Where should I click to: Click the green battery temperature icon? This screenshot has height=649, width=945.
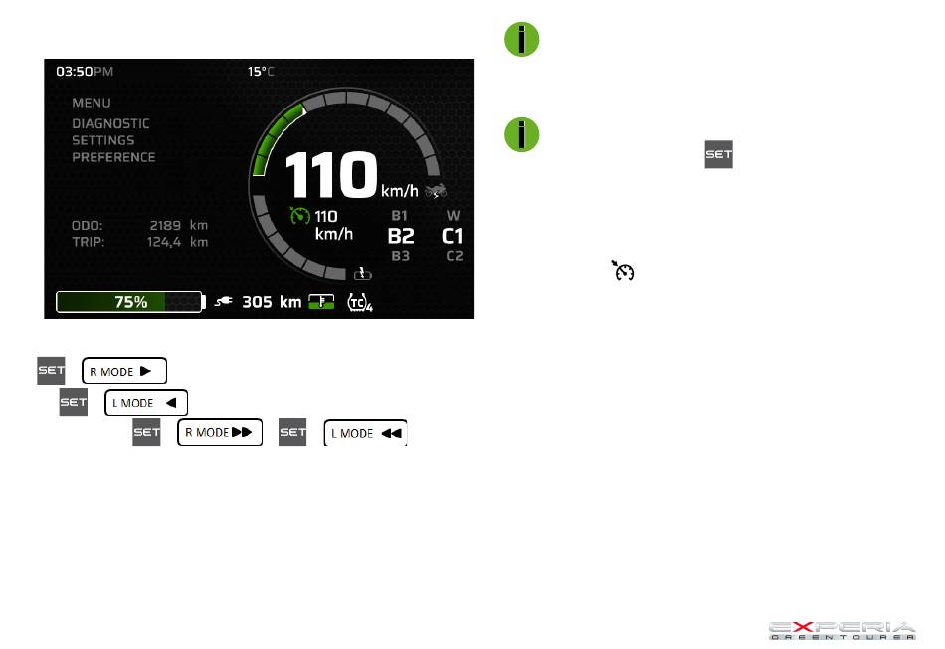pyautogui.click(x=321, y=301)
